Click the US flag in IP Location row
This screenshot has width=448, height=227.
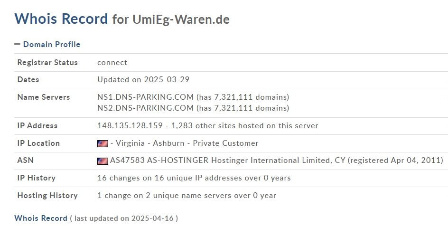click(x=103, y=143)
